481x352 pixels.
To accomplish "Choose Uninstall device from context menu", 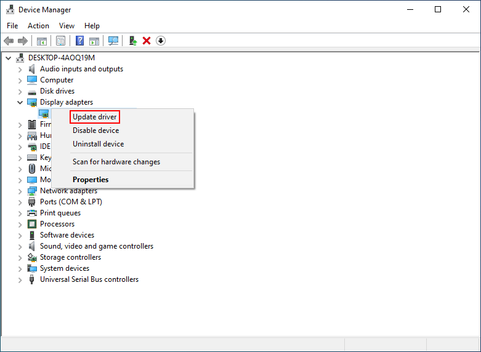I will tap(123, 144).
